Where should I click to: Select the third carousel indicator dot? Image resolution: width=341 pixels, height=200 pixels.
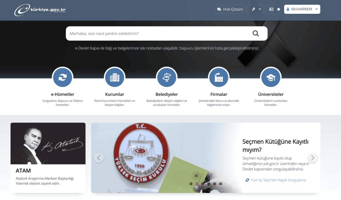[x=203, y=184]
